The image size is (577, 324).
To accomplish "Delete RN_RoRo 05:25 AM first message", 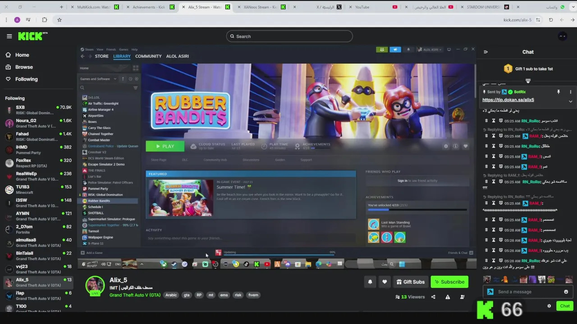I will pyautogui.click(x=486, y=121).
